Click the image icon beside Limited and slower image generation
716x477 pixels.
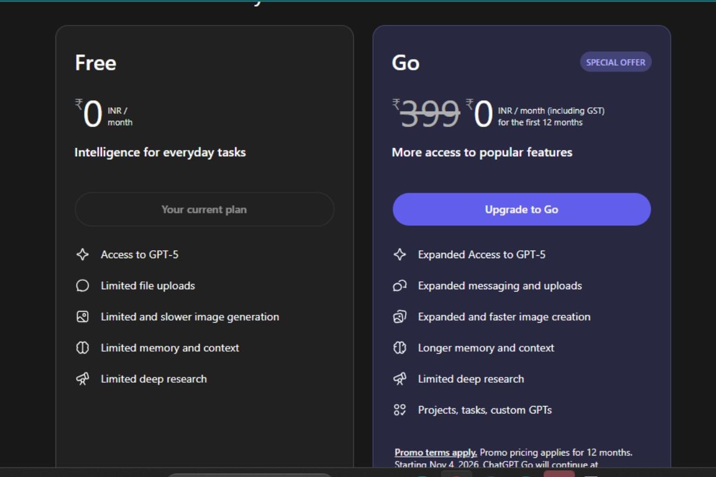82,317
